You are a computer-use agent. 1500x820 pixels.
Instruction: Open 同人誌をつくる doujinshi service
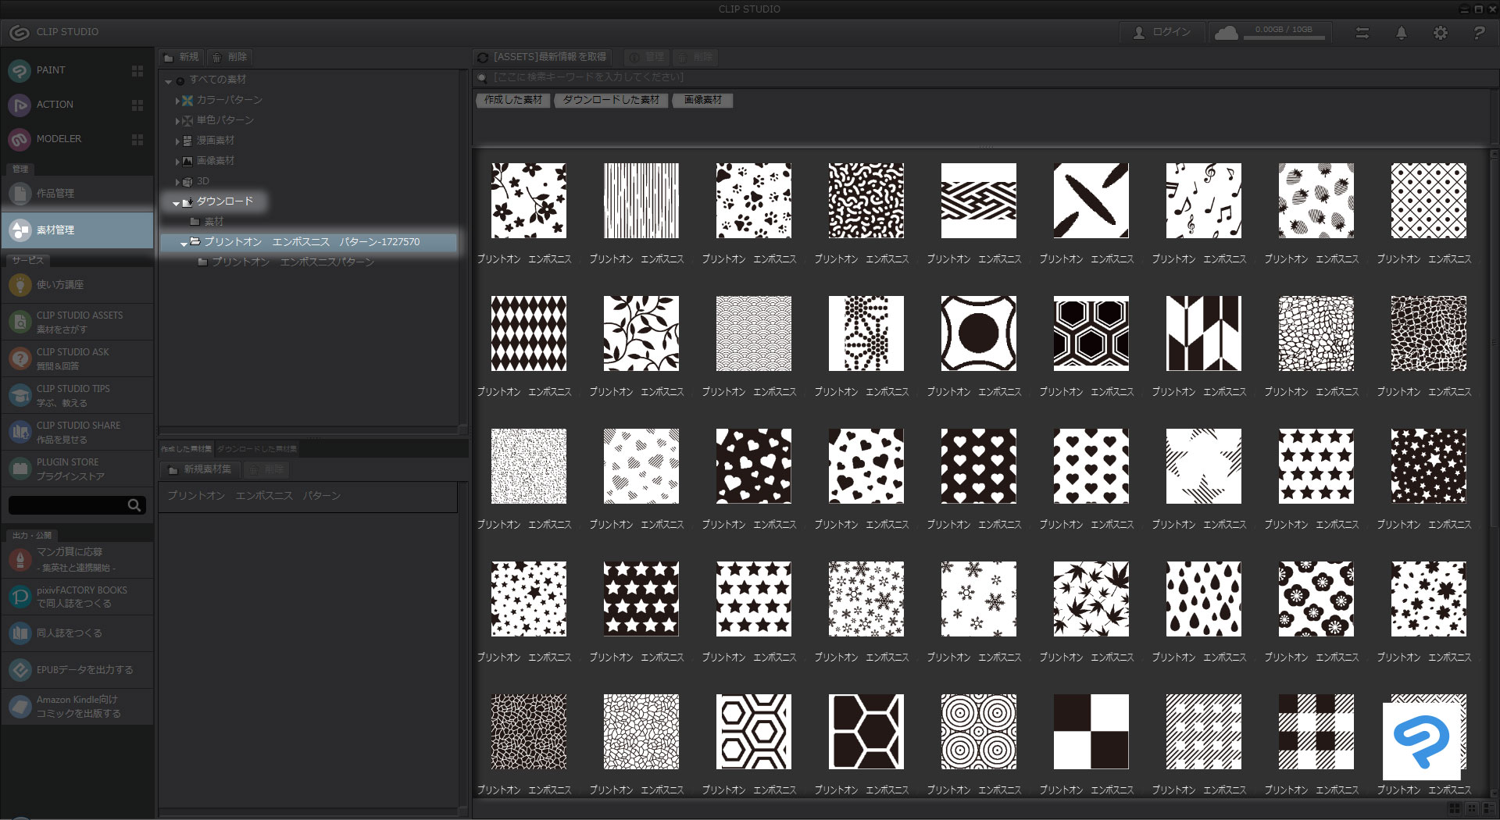click(x=77, y=633)
